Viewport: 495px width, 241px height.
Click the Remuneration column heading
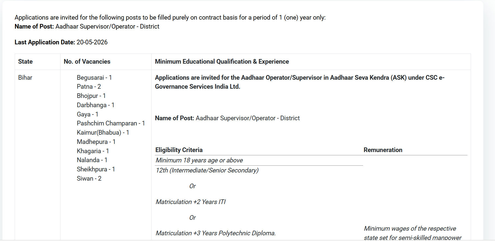383,150
